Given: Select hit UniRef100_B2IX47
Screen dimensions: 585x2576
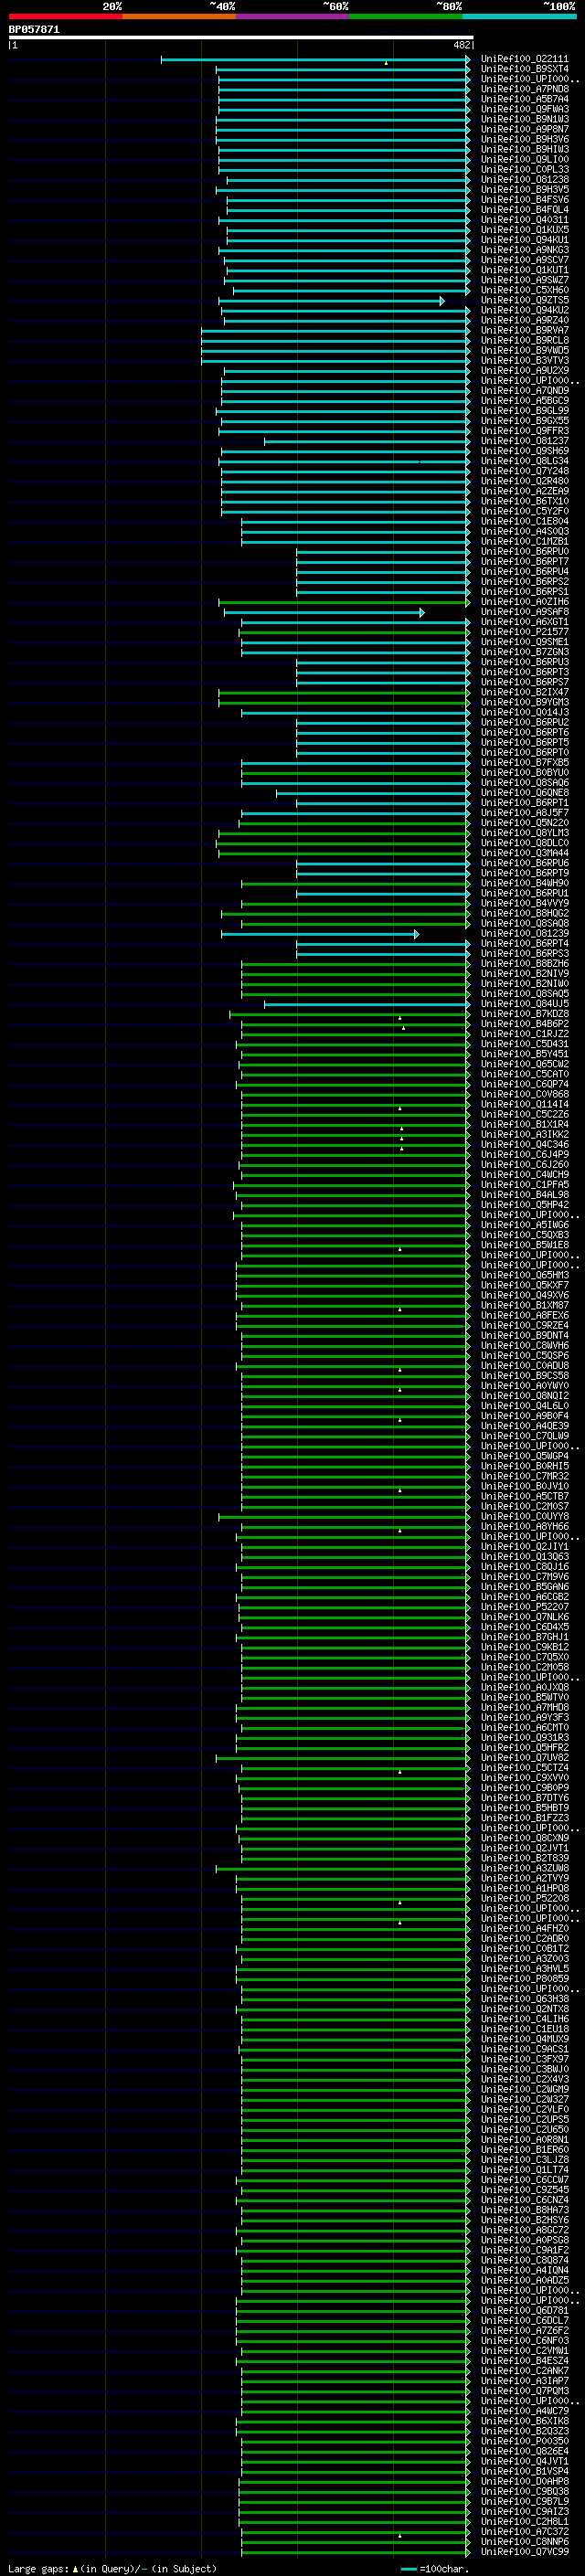Looking at the screenshot, I should click(524, 692).
